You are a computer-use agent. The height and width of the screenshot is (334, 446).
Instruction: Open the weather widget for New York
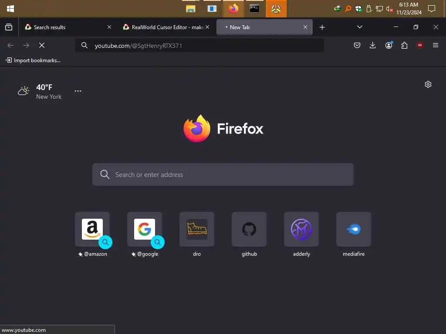point(40,91)
